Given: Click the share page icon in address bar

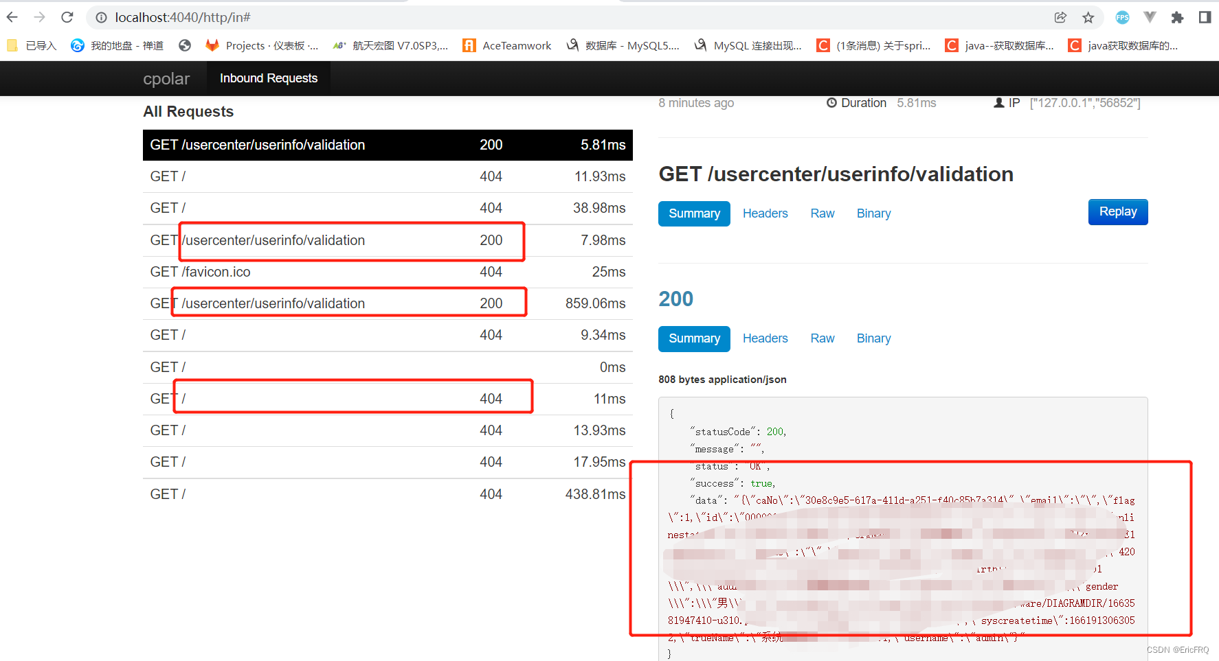Looking at the screenshot, I should 1060,18.
